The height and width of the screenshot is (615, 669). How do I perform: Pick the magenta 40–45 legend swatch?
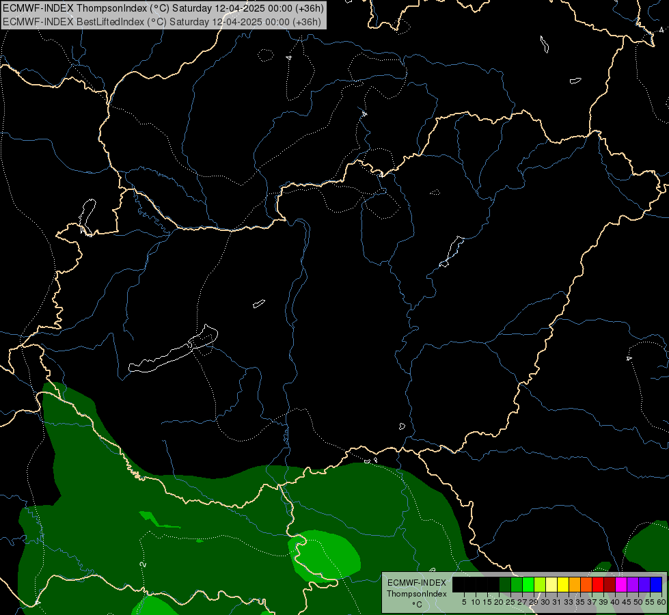(x=621, y=584)
